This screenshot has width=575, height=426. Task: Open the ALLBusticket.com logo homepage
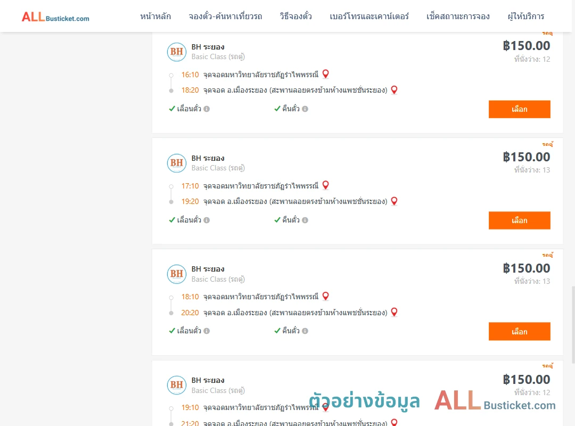tap(55, 17)
